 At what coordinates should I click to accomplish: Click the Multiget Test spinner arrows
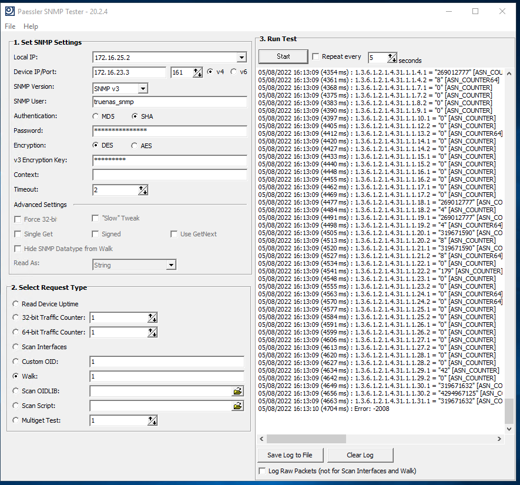(152, 420)
